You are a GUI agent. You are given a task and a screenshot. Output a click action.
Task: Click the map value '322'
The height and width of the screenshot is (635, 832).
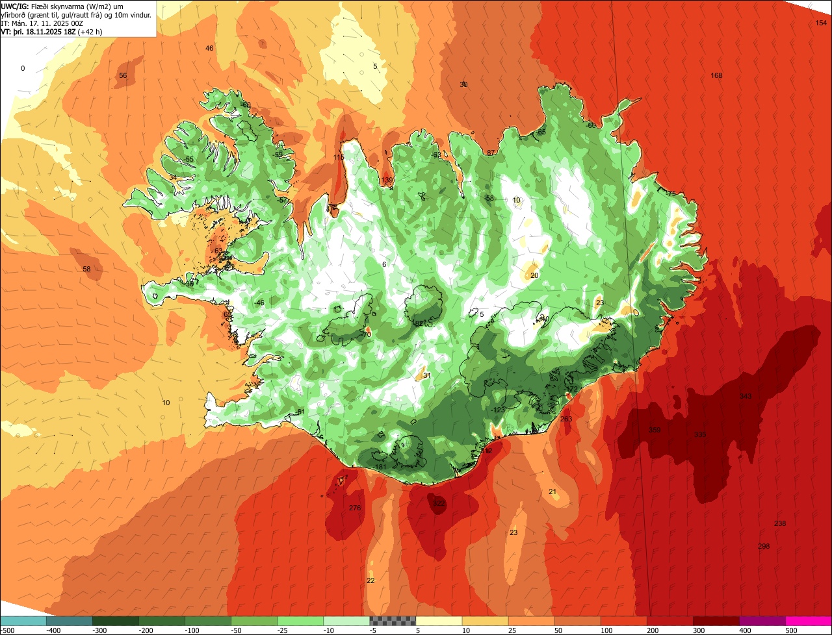[x=439, y=503]
